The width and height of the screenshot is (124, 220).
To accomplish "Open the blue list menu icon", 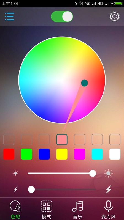I will tap(9, 16).
